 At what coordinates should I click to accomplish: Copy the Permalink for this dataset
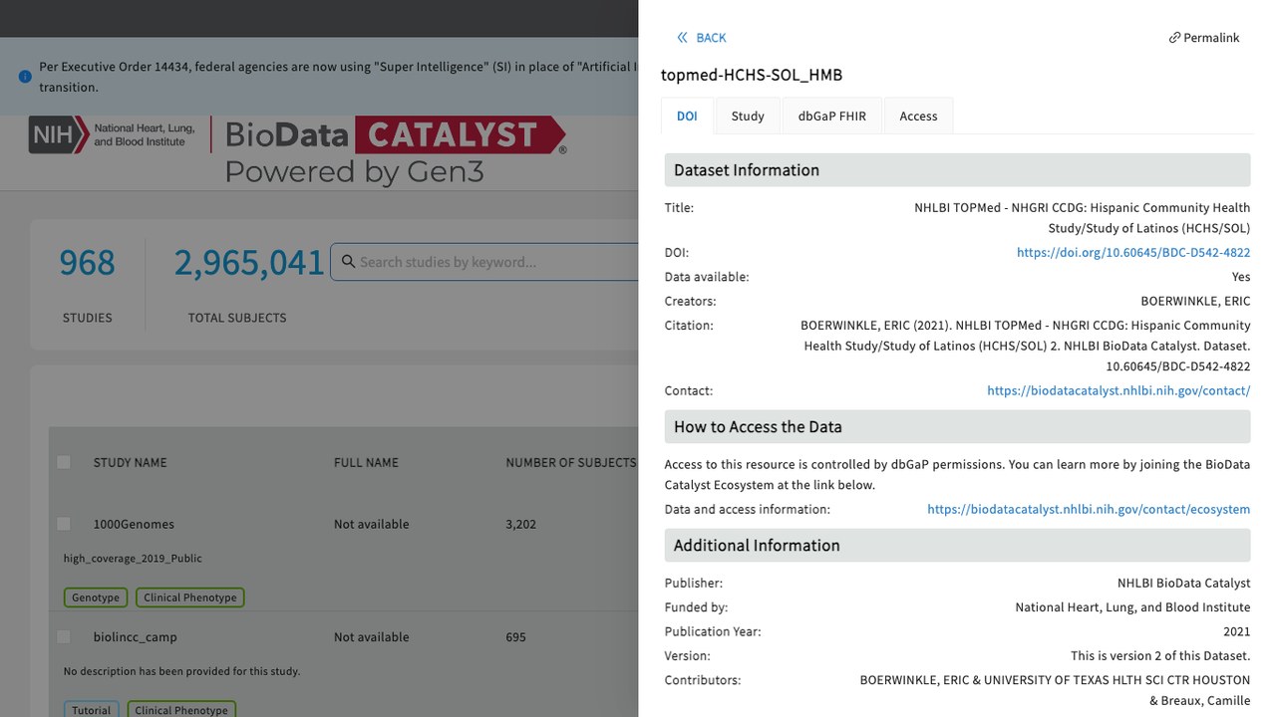click(1204, 38)
